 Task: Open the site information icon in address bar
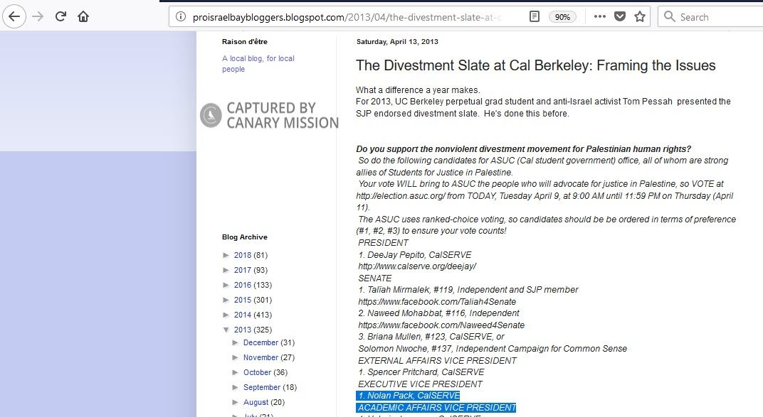coord(181,17)
